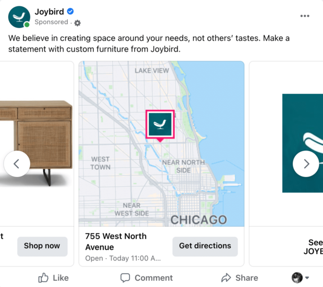Advance to next carousel card

point(306,164)
